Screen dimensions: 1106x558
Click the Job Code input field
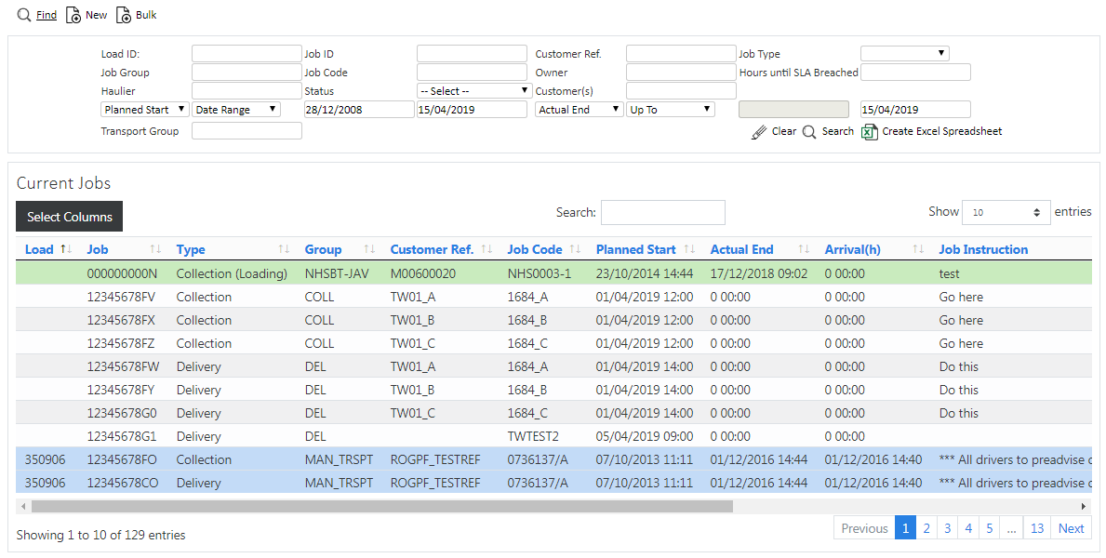(x=472, y=72)
